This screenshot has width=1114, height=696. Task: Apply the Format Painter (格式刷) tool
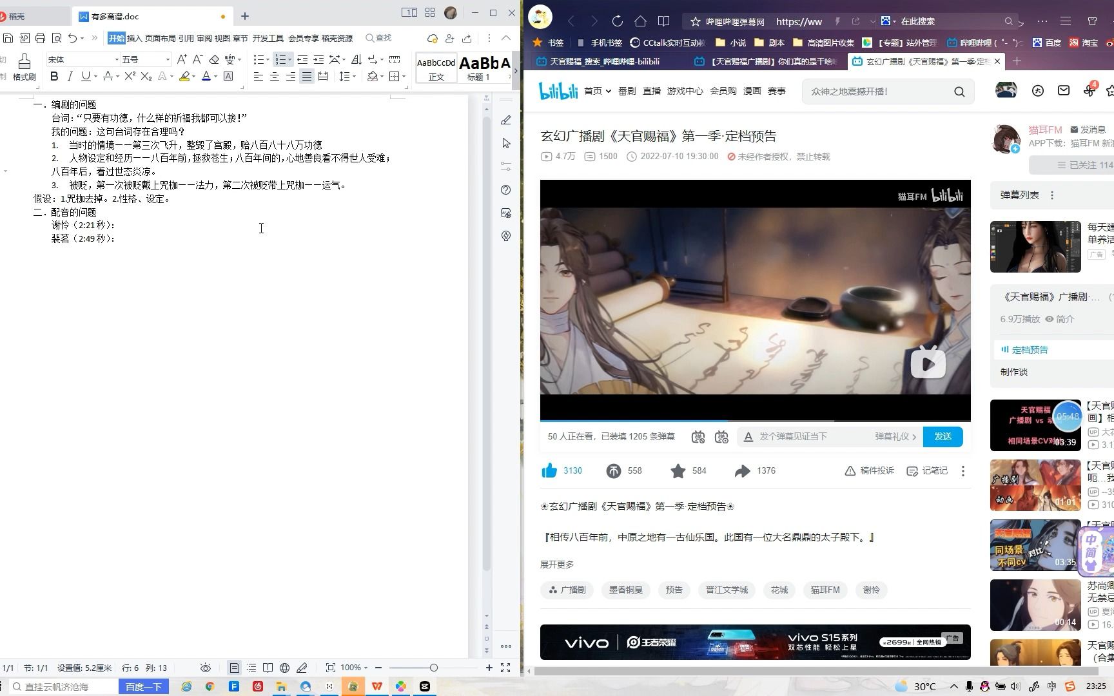[24, 67]
